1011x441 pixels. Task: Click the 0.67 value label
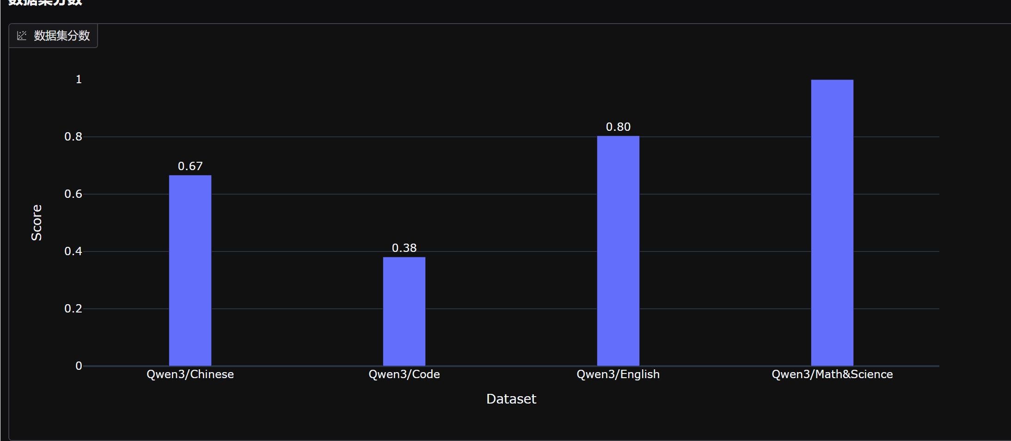pos(190,166)
